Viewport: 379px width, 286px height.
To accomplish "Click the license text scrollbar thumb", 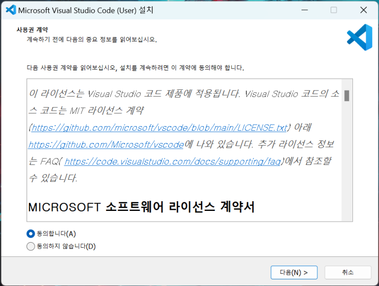I will (x=347, y=96).
